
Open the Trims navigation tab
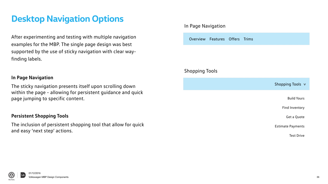pyautogui.click(x=248, y=39)
